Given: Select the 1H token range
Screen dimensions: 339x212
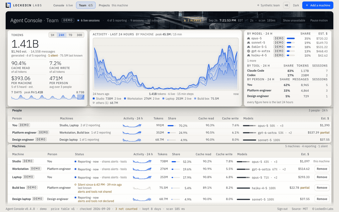Looking at the screenshot, I should pos(52,35).
